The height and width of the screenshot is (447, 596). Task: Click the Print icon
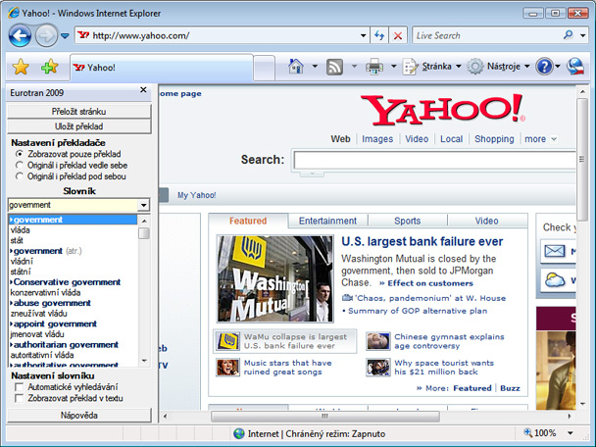pos(374,67)
